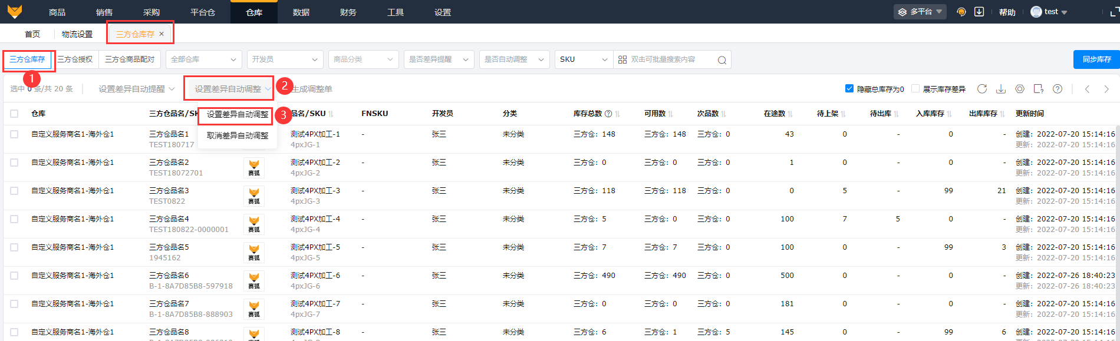Check the row for 三方仓品名3
The image size is (1120, 341).
point(14,191)
